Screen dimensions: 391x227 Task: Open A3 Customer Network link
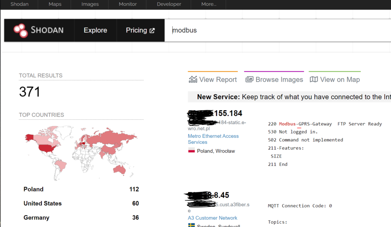pos(212,218)
